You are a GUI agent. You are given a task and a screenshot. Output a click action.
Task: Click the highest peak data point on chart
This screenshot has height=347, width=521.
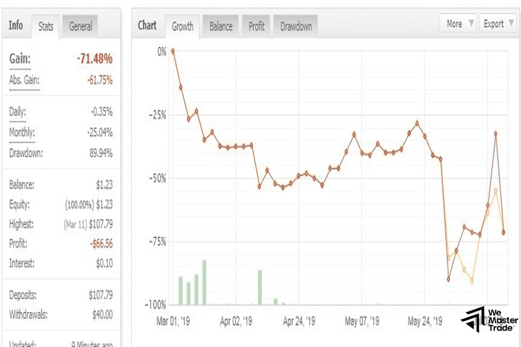click(173, 51)
